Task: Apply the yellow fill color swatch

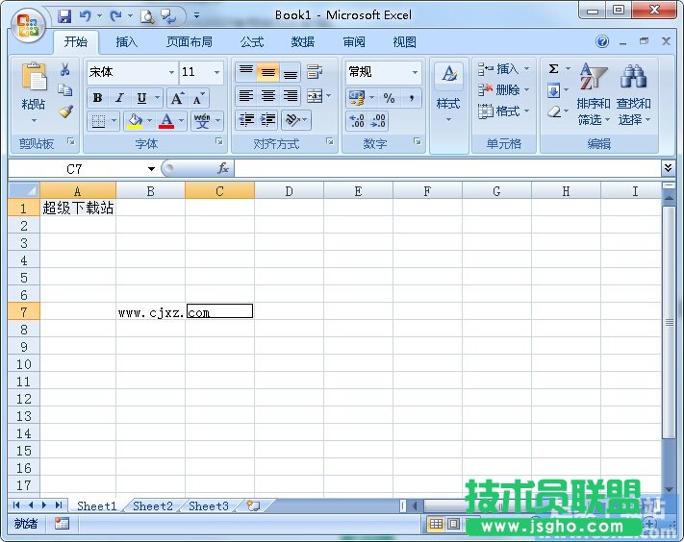Action: point(134,121)
